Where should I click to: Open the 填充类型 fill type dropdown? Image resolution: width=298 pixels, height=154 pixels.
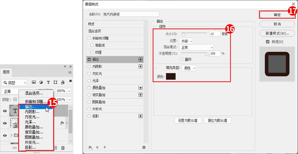click(189, 68)
